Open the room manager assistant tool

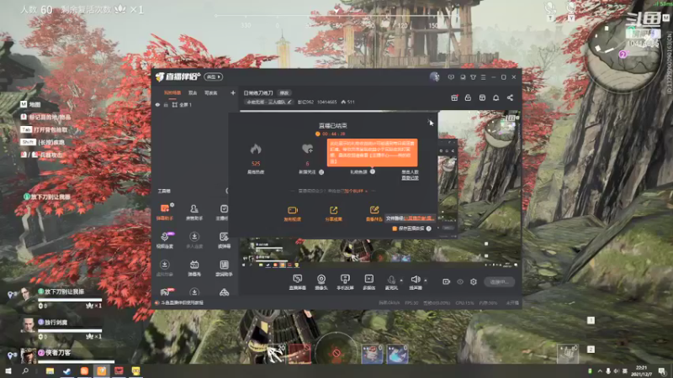(x=194, y=213)
